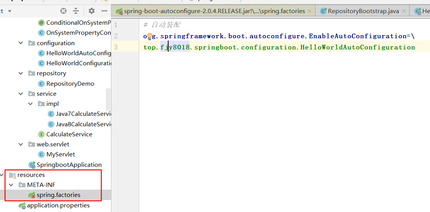Viewport: 430px width, 212px height.
Task: Open application.properties in project tree
Action: [x=58, y=205]
